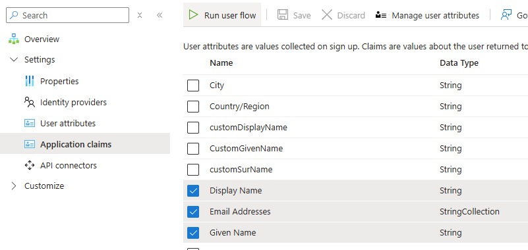Click the Application claims card icon
The image size is (528, 250).
tap(30, 145)
